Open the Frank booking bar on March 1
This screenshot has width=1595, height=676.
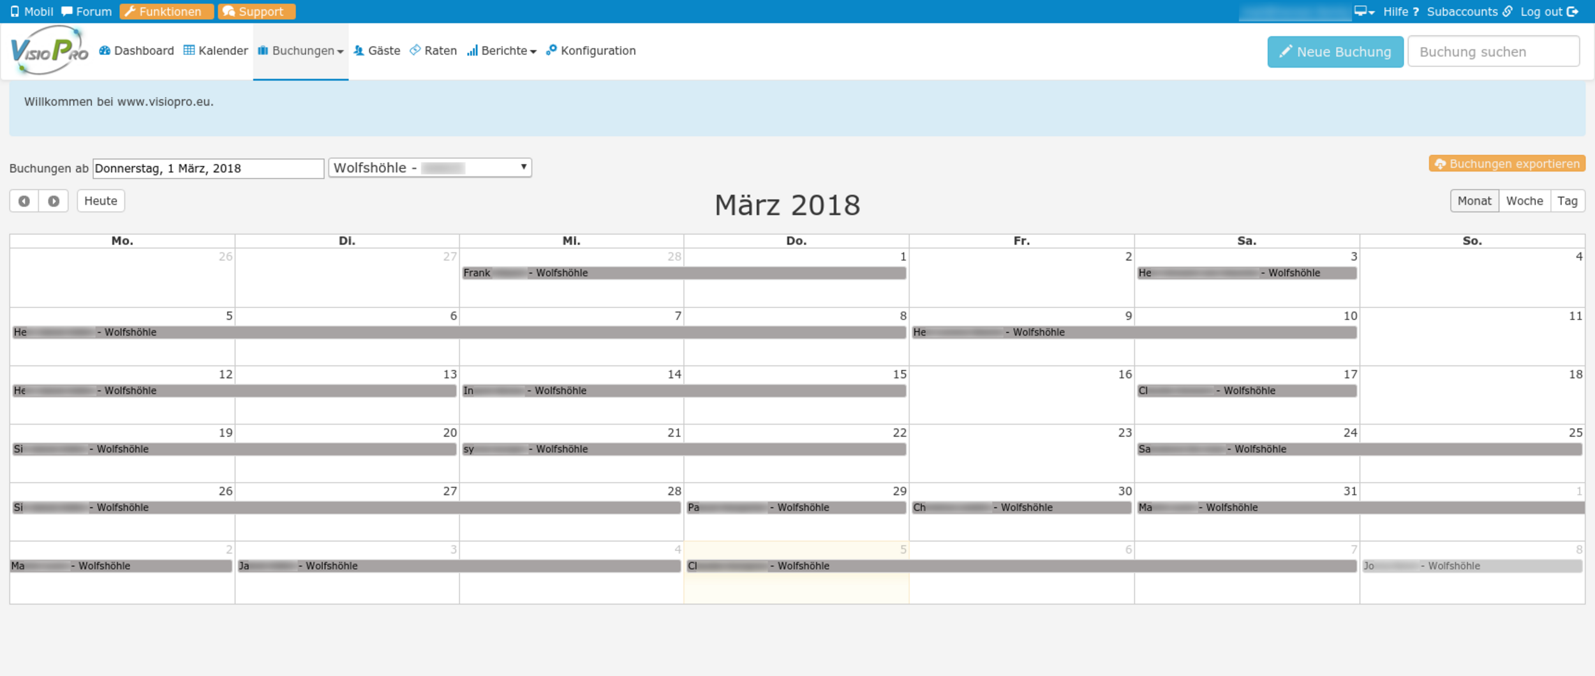click(x=683, y=273)
